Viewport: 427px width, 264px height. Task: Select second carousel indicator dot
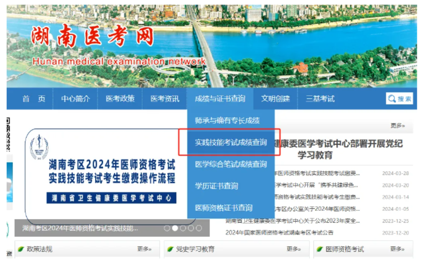coord(175,228)
